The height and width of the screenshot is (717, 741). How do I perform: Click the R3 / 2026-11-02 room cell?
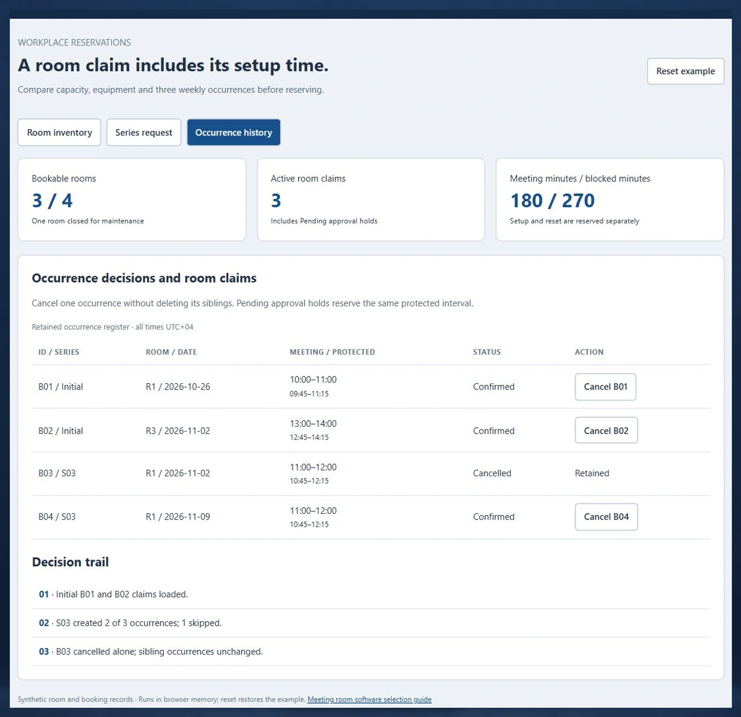pyautogui.click(x=178, y=431)
